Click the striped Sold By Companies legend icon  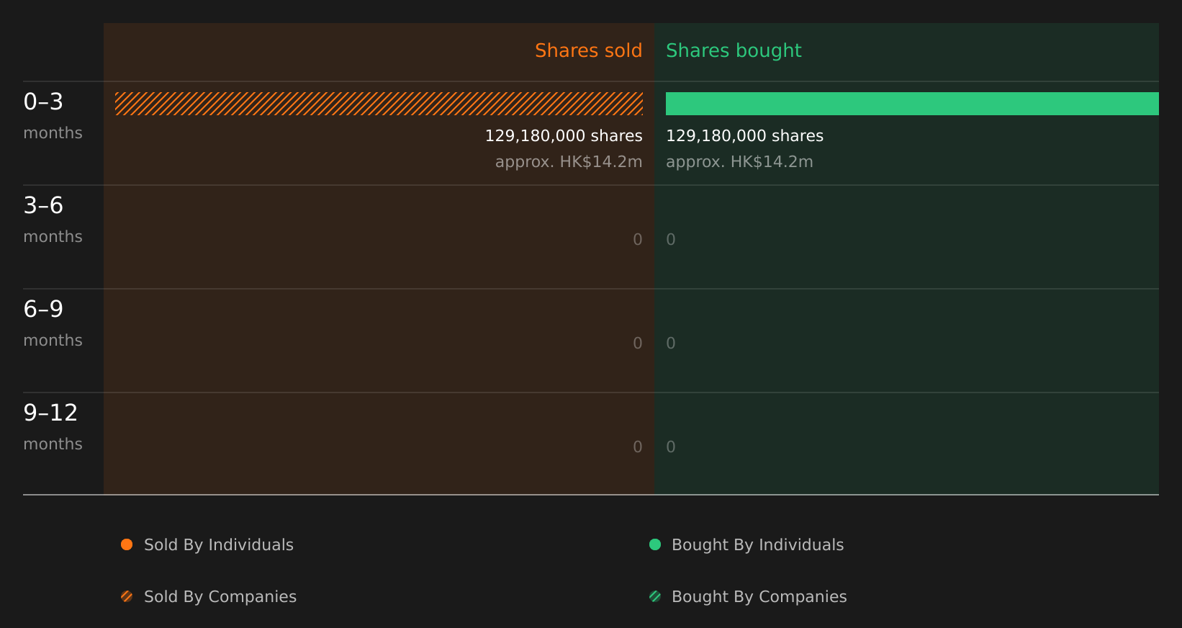click(127, 596)
